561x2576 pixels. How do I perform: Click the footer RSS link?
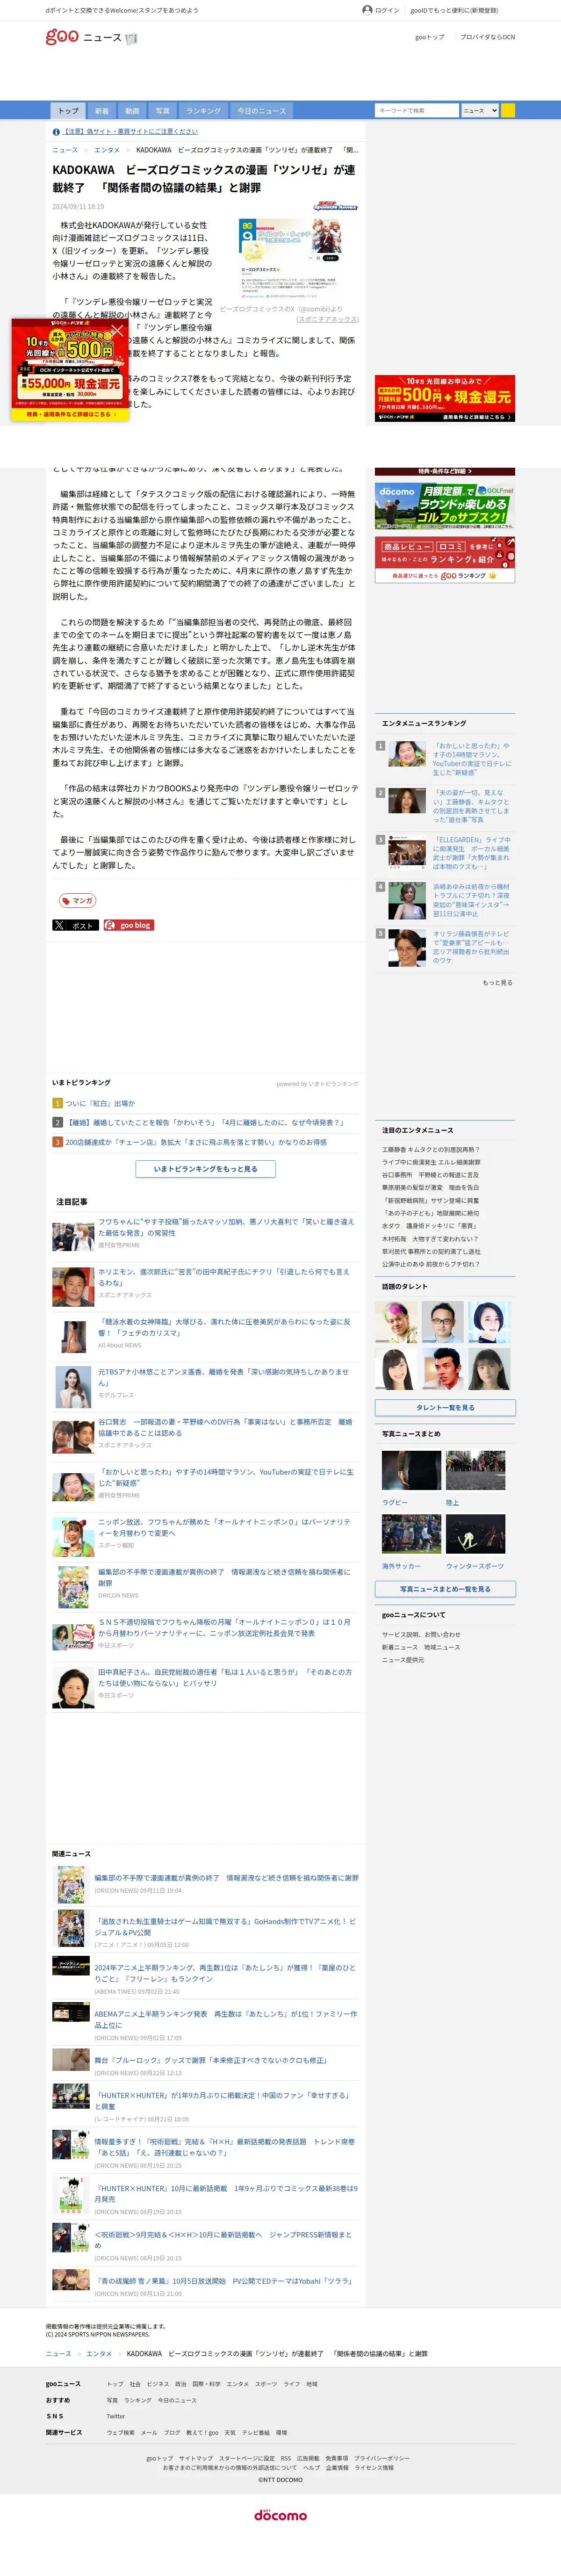click(285, 2458)
